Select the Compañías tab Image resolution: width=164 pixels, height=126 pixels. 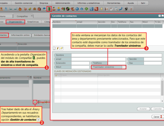(22, 16)
